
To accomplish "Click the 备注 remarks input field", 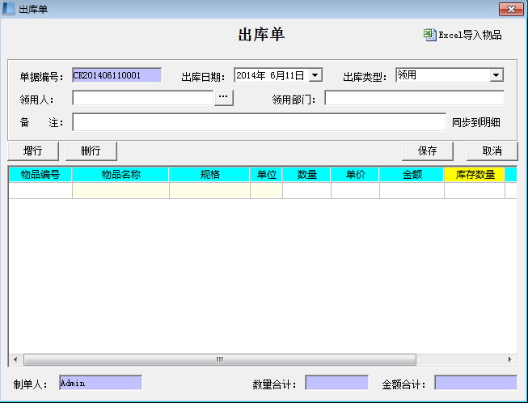I will click(x=260, y=122).
